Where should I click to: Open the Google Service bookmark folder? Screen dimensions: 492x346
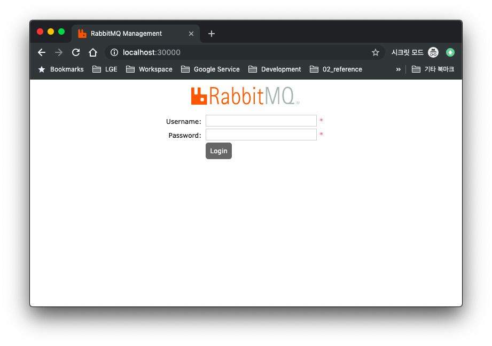coord(210,69)
